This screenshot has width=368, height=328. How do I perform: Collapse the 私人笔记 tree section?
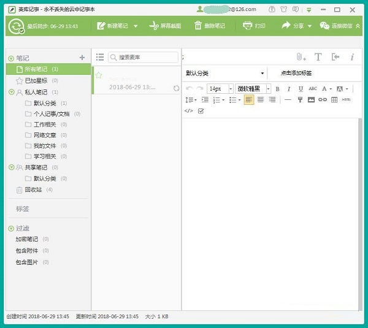11,92
